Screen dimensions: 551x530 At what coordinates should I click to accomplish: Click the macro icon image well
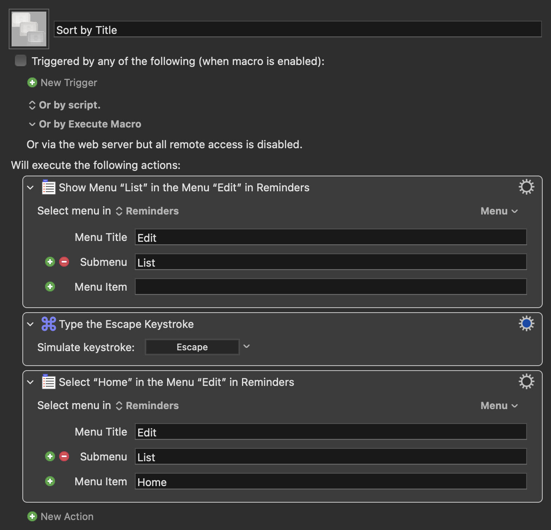29,29
